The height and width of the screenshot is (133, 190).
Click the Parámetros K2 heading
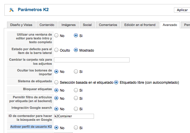33,10
